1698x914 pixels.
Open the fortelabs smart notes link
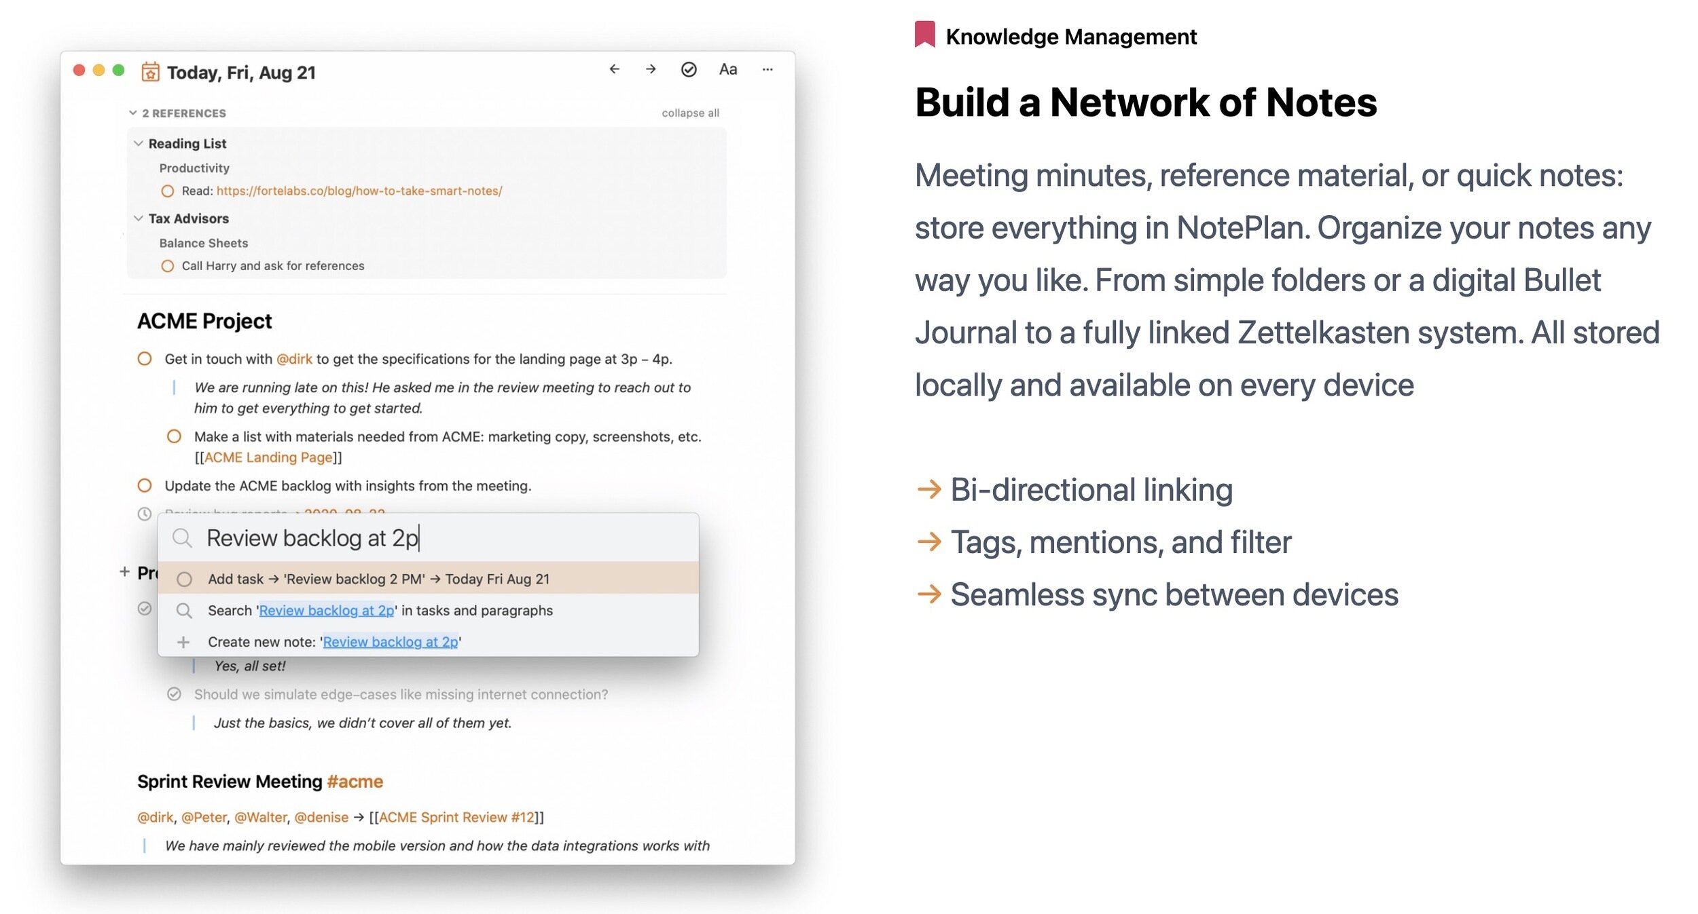359,191
